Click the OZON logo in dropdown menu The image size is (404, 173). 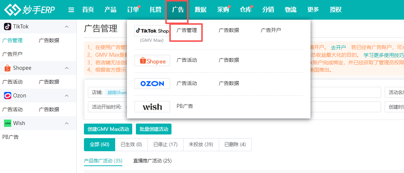click(x=152, y=84)
